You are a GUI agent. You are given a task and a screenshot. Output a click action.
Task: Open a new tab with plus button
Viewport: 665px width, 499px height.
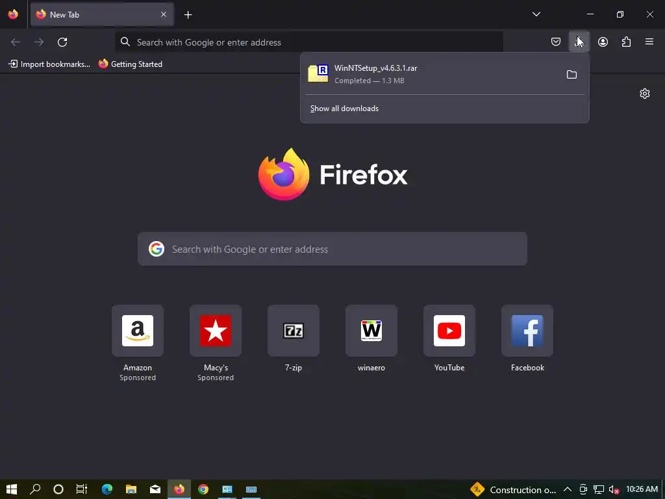188,15
